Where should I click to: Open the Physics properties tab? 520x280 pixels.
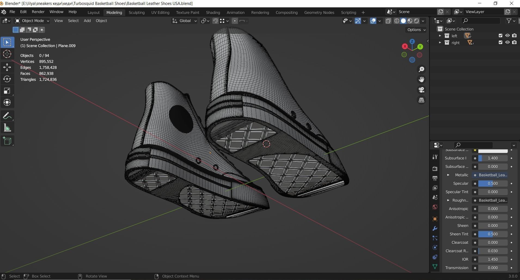[435, 248]
